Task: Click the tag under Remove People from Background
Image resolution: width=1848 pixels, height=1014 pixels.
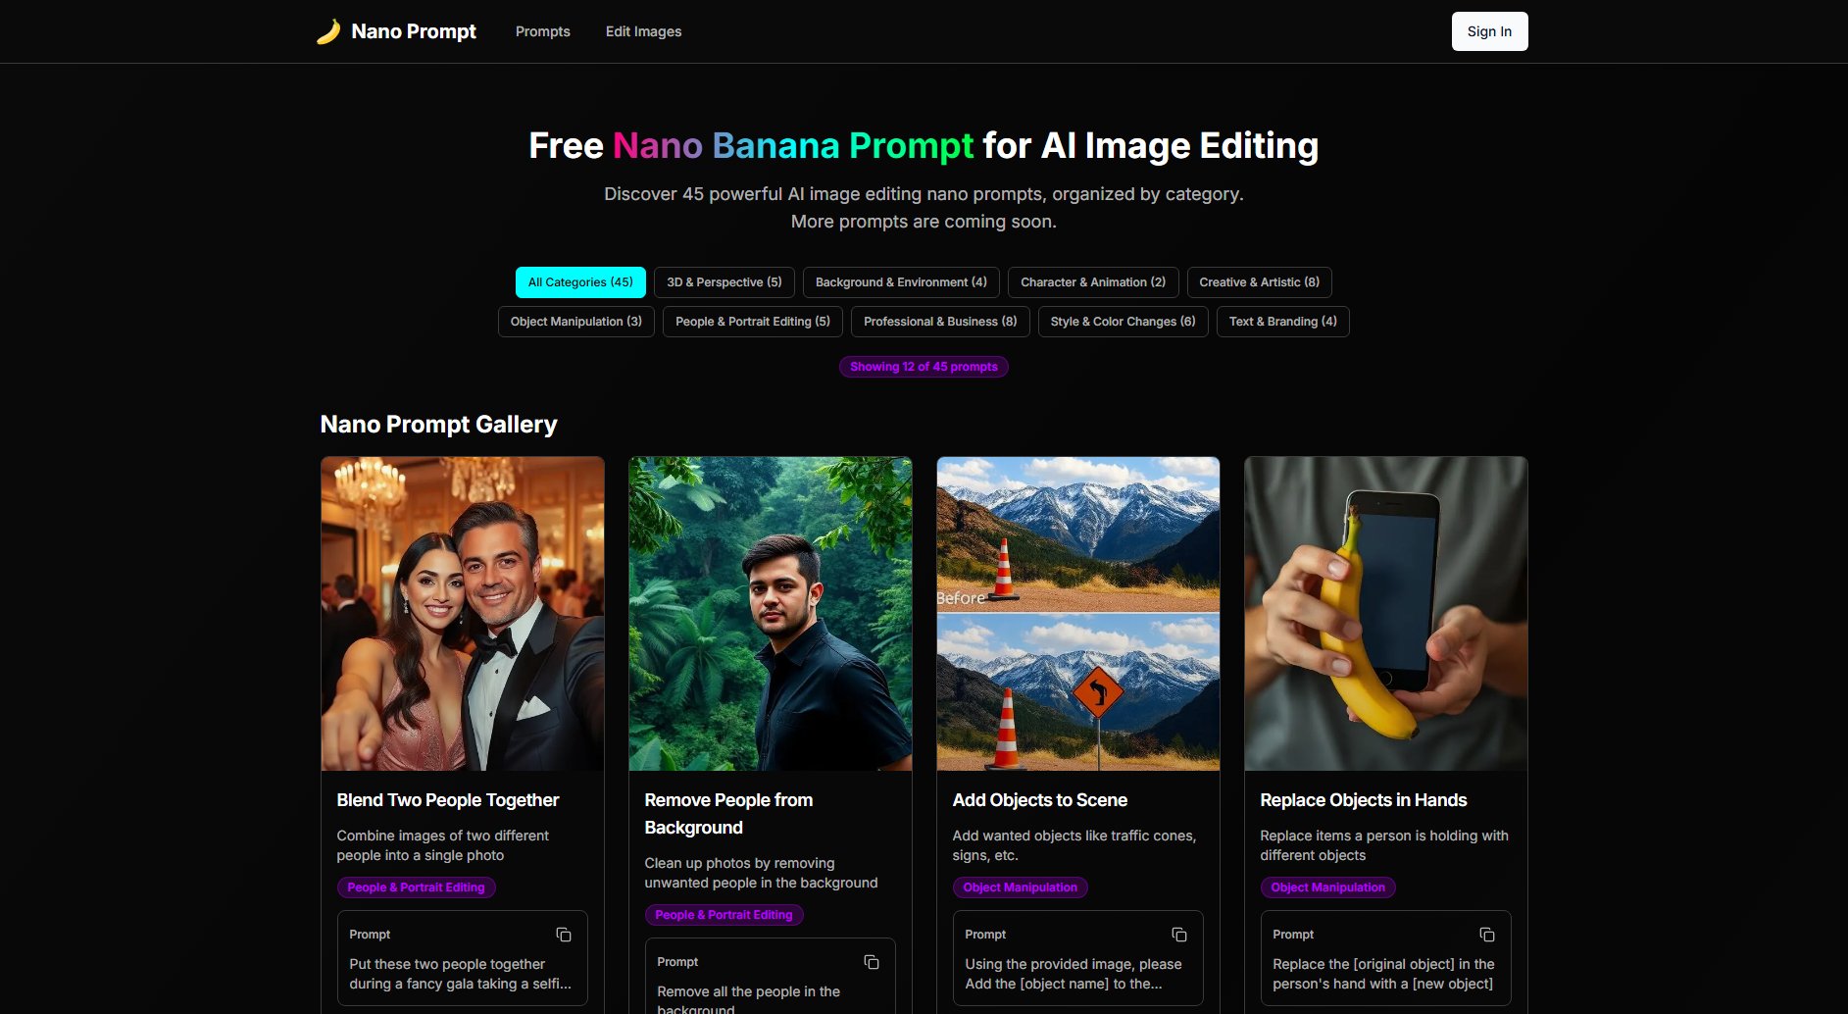Action: (724, 915)
